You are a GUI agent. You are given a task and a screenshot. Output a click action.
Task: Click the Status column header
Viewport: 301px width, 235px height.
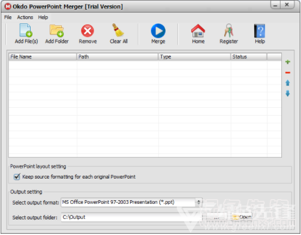pyautogui.click(x=249, y=57)
